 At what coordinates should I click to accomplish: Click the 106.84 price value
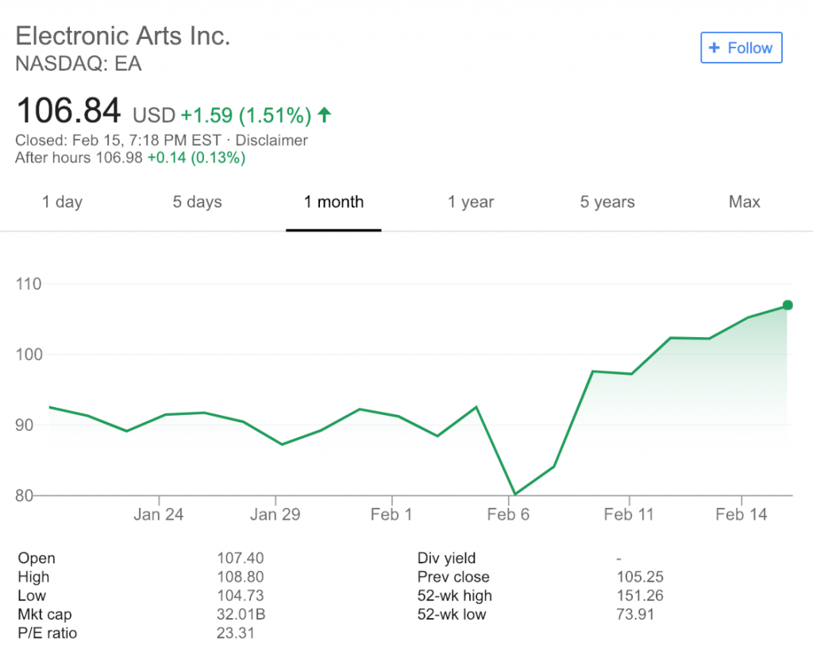68,110
